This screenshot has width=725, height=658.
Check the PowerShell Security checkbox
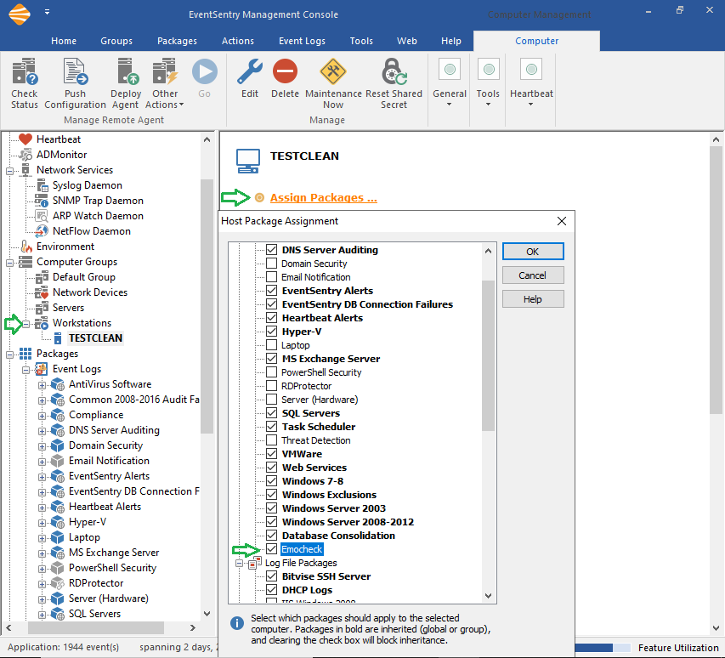pos(271,372)
